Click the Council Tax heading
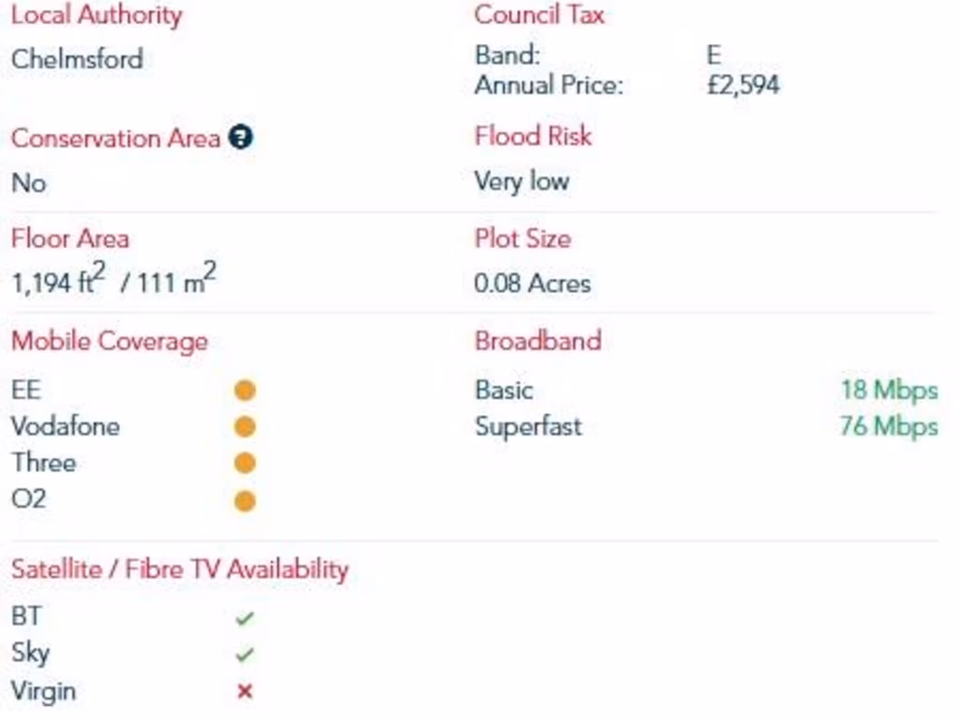Image resolution: width=961 pixels, height=721 pixels. coord(540,15)
